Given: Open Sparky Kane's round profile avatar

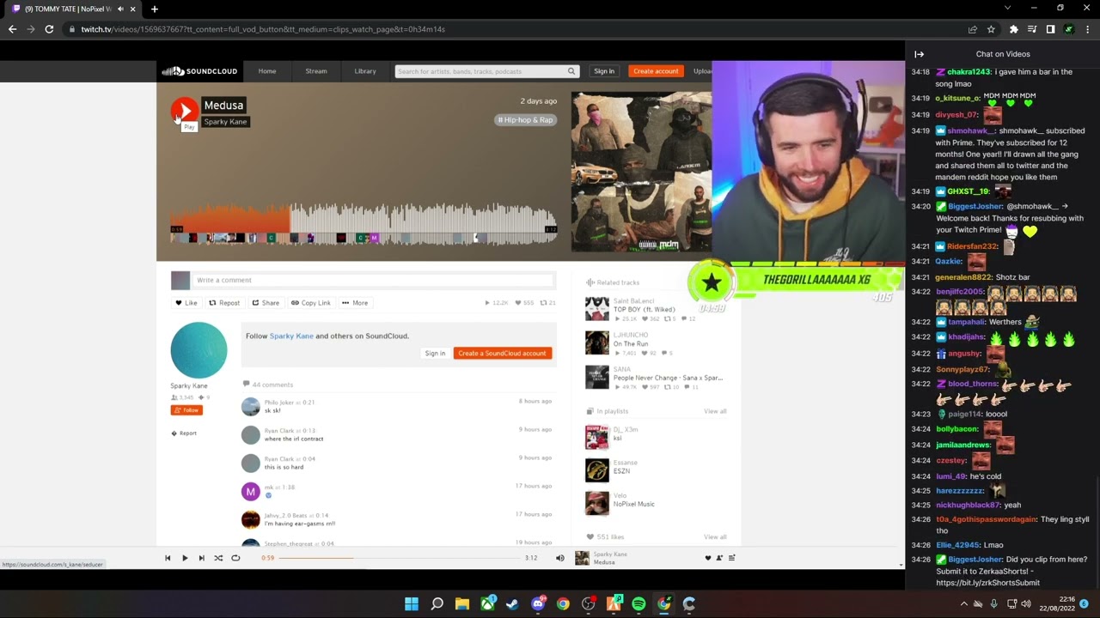Looking at the screenshot, I should [199, 350].
